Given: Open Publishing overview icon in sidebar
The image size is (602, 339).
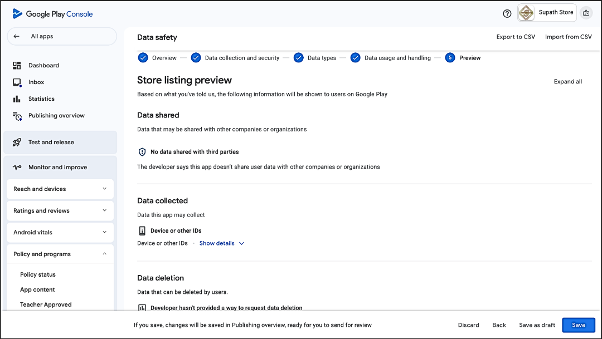Looking at the screenshot, I should point(17,116).
